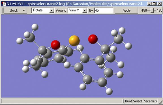
Task: Click the rotation angle slider handle
Action: [152, 10]
